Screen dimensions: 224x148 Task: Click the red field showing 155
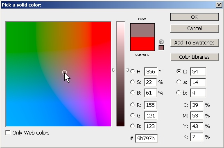[150, 105]
